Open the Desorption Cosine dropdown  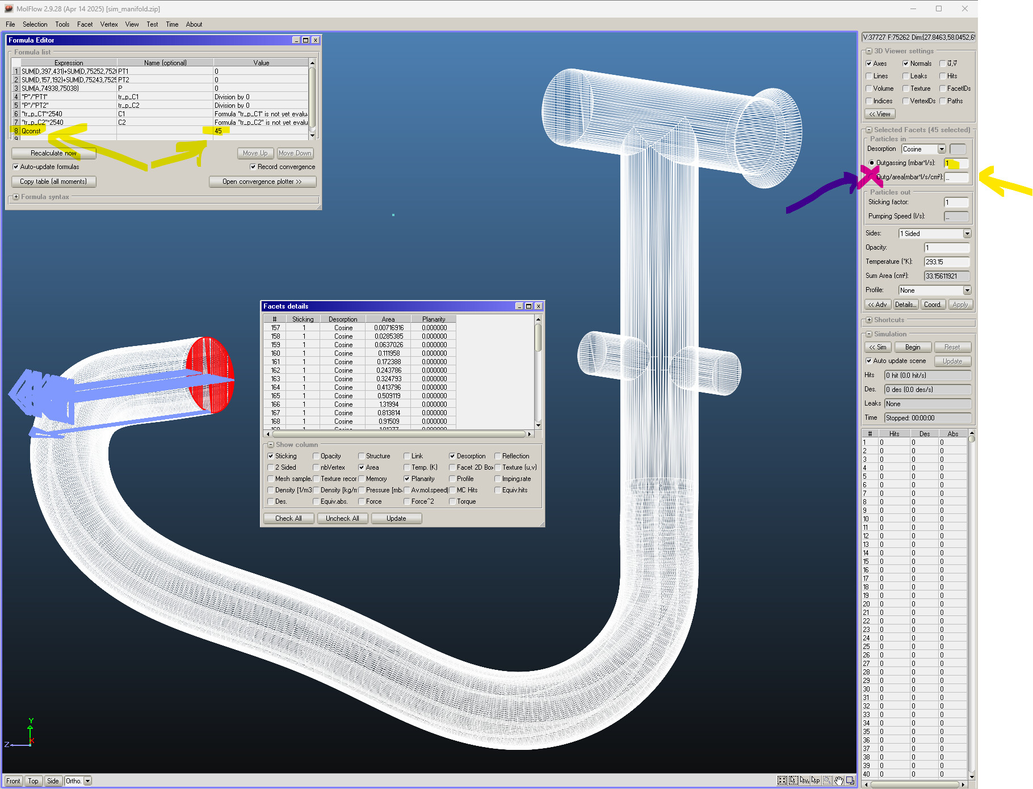tap(942, 149)
